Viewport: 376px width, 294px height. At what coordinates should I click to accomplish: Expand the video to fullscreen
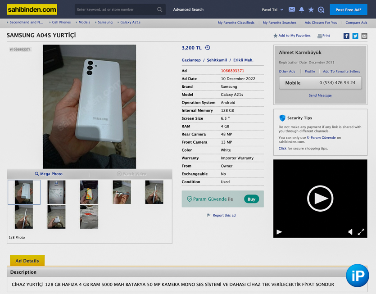[x=361, y=232]
